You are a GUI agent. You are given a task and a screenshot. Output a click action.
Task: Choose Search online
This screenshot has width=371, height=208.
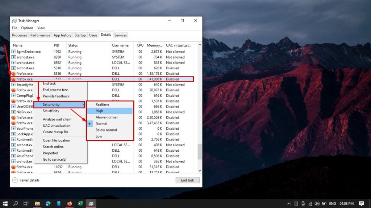[x=53, y=147]
